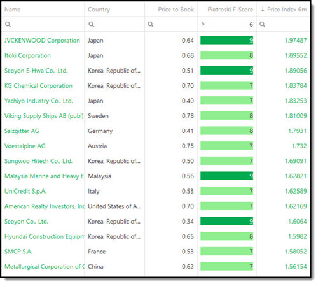The width and height of the screenshot is (318, 284).
Task: Click the search icon in Price Index 6m filter
Action: pyautogui.click(x=262, y=24)
